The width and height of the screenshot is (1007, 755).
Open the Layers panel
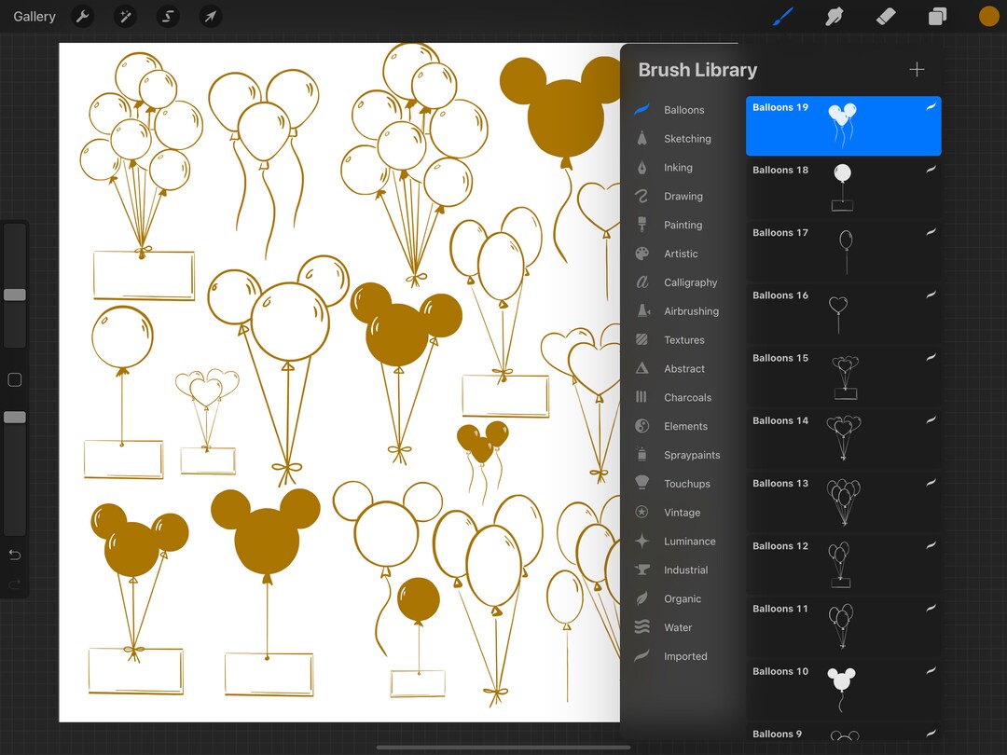tap(936, 16)
